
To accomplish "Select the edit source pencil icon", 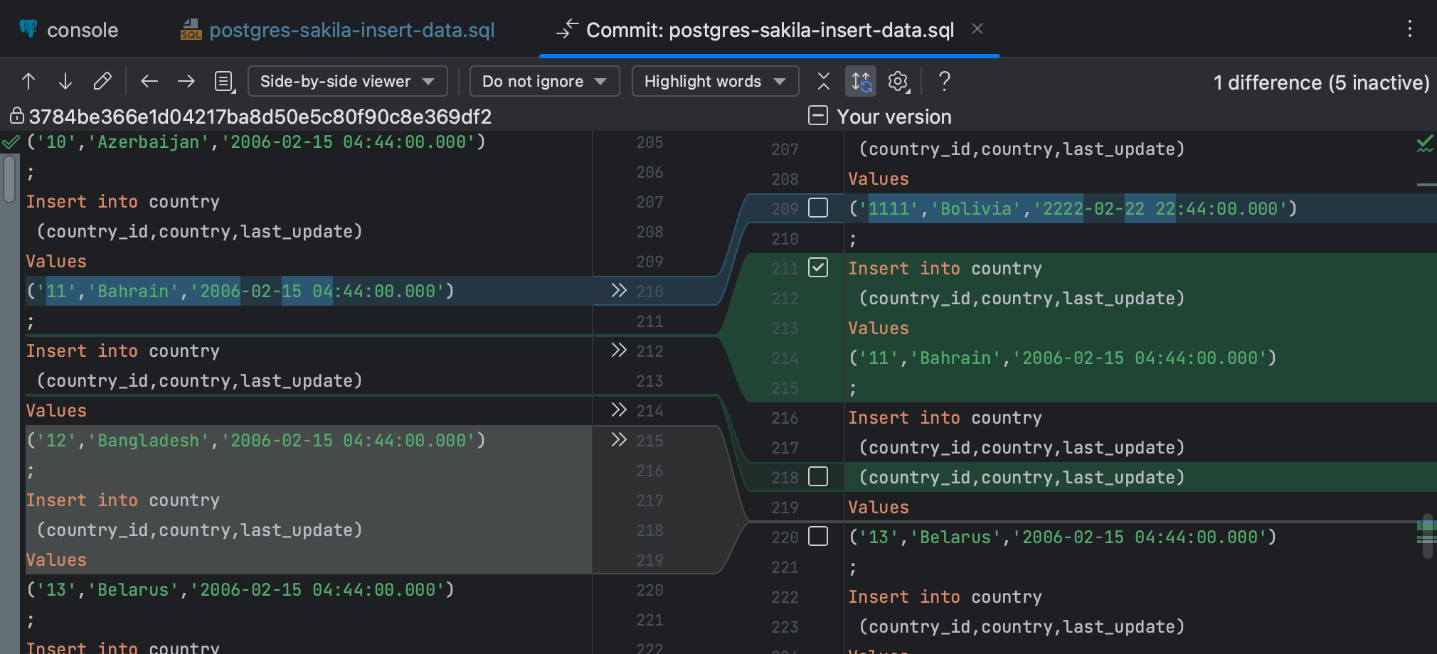I will (x=102, y=81).
